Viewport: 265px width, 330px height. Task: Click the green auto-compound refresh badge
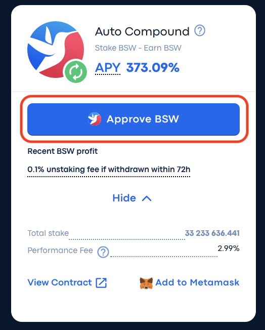point(76,71)
